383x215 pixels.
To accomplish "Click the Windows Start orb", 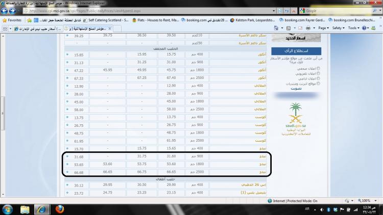I will pyautogui.click(x=8, y=209).
